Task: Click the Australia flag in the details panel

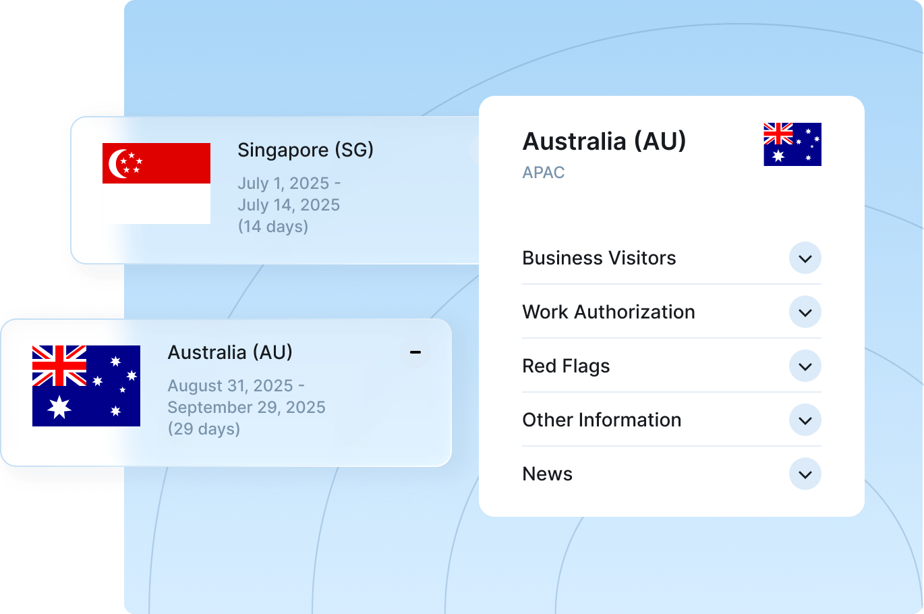Action: coord(792,144)
